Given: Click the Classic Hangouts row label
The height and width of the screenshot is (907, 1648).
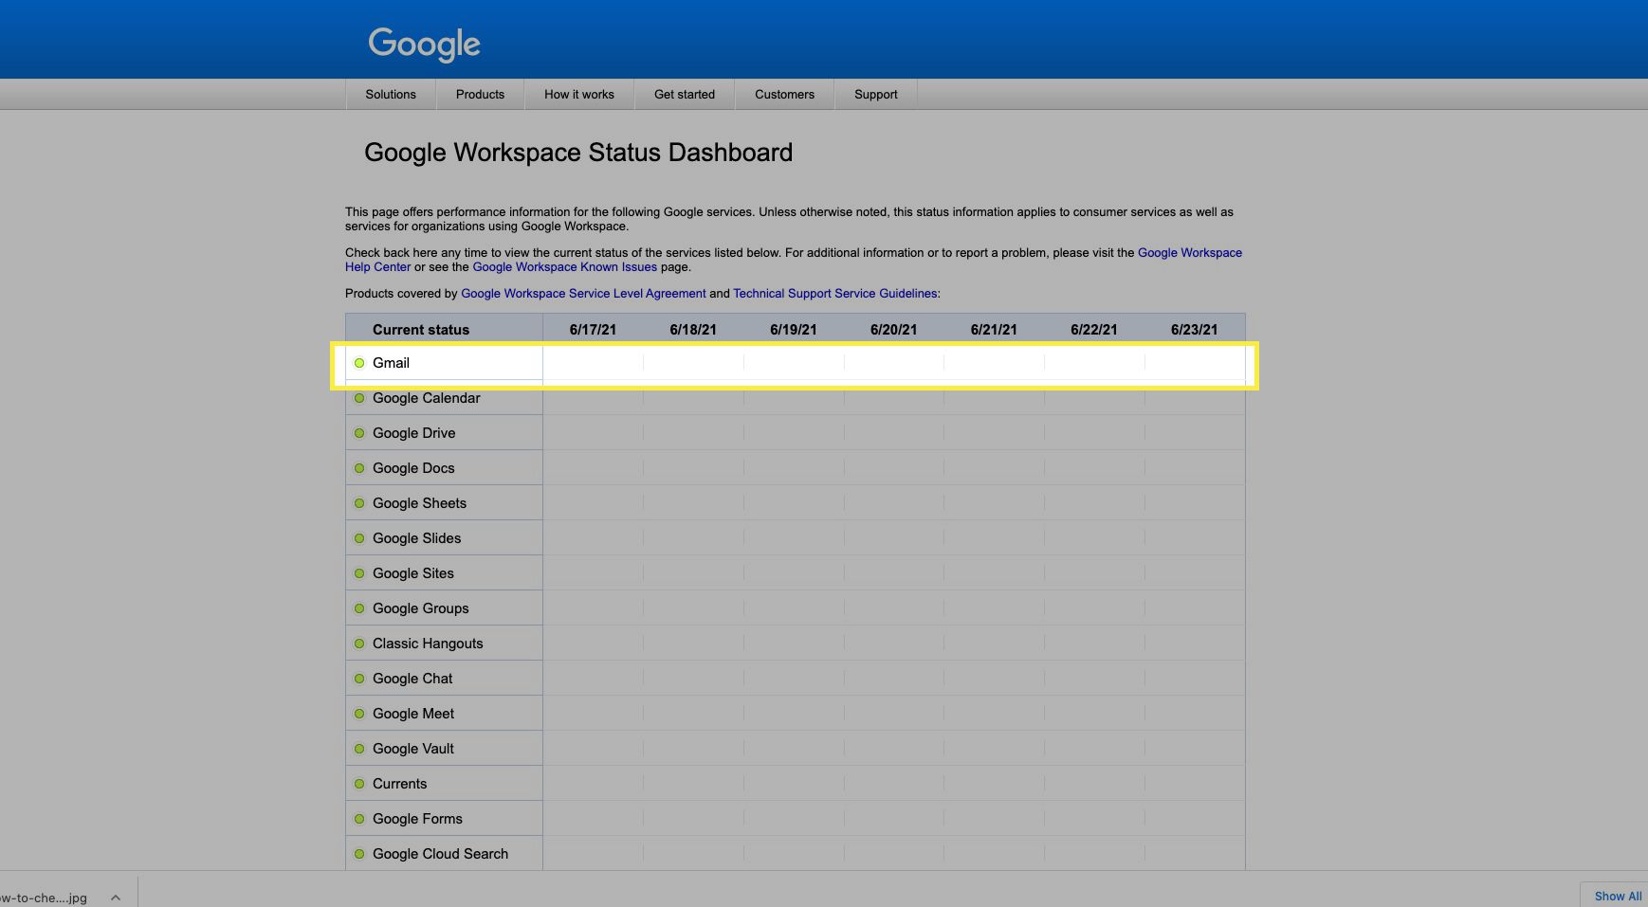Looking at the screenshot, I should [x=428, y=644].
